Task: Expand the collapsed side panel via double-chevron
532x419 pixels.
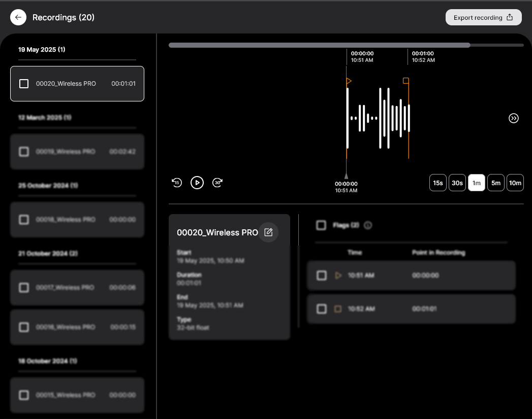Action: 513,118
